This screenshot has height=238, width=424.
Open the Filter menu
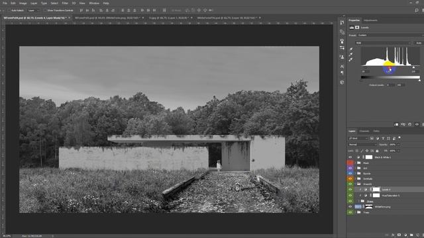65,3
